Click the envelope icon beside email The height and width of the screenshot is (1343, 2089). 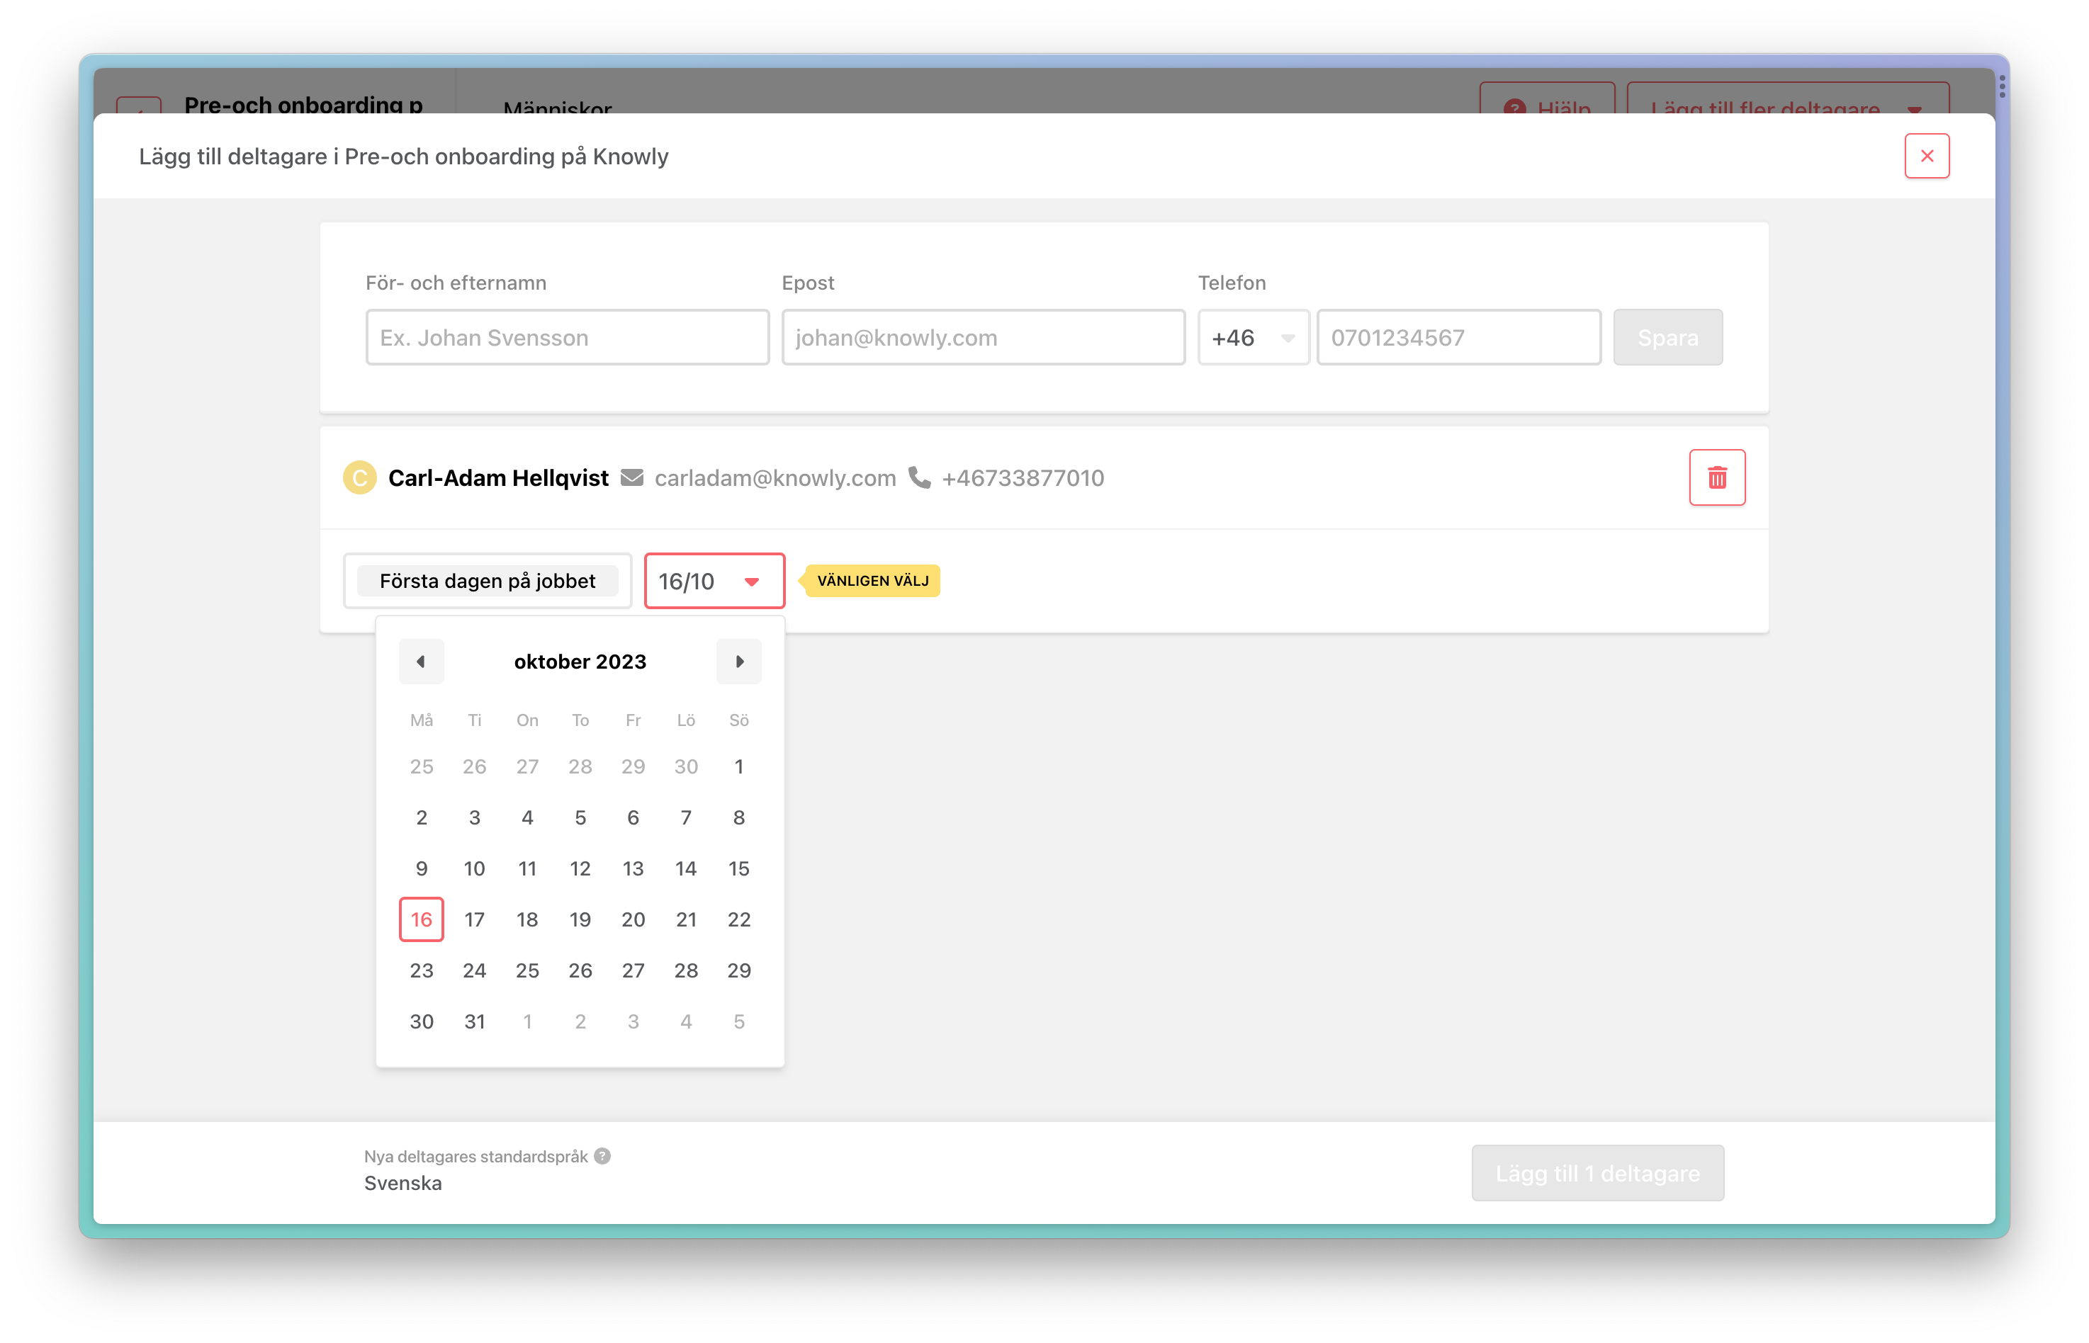(x=632, y=478)
